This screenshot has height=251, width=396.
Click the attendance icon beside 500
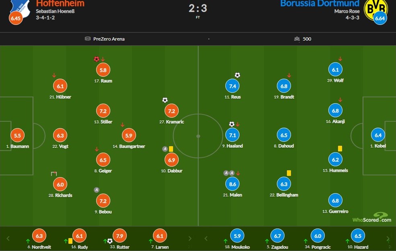click(297, 39)
